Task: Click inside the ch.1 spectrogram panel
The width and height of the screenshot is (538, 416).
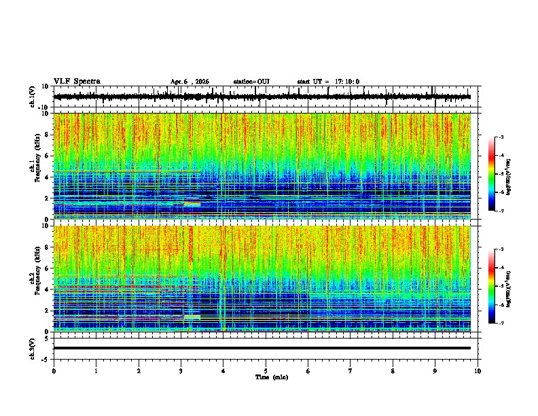Action: [262, 166]
